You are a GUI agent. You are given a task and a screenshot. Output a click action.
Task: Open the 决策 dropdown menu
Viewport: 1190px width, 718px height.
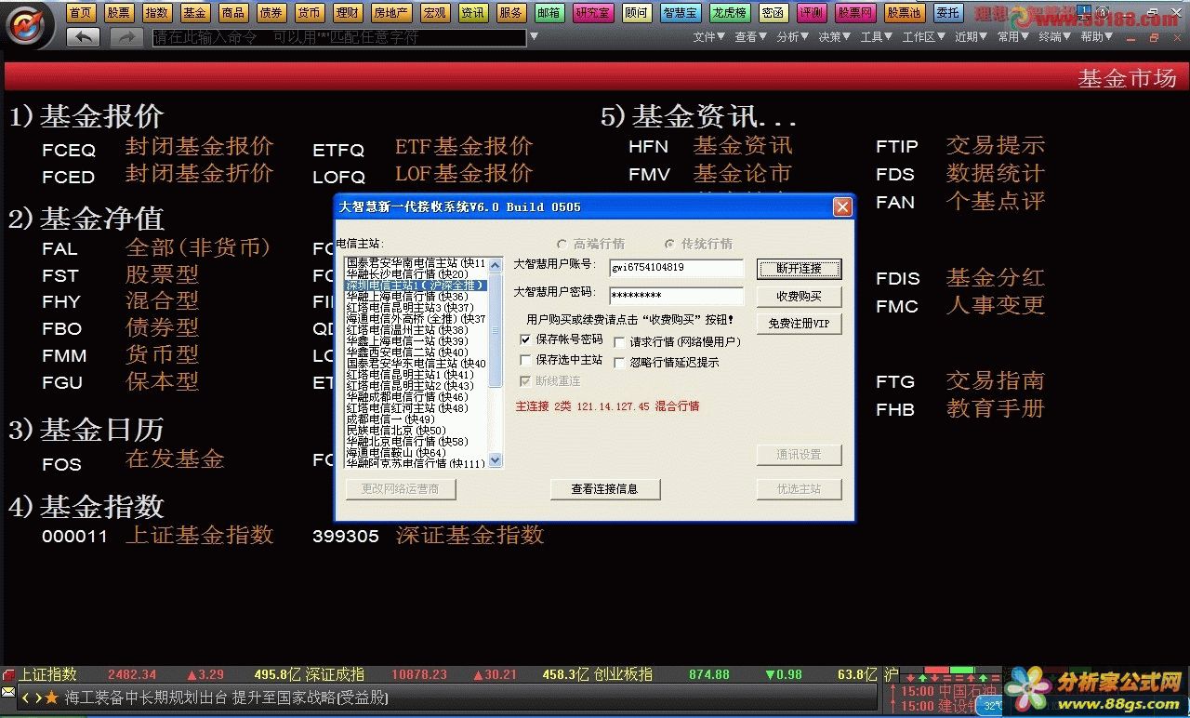pyautogui.click(x=834, y=37)
